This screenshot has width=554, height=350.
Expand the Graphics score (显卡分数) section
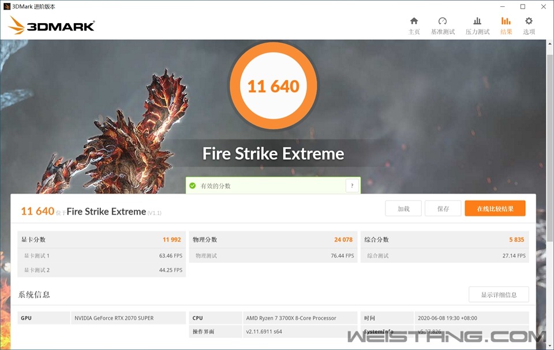(102, 239)
